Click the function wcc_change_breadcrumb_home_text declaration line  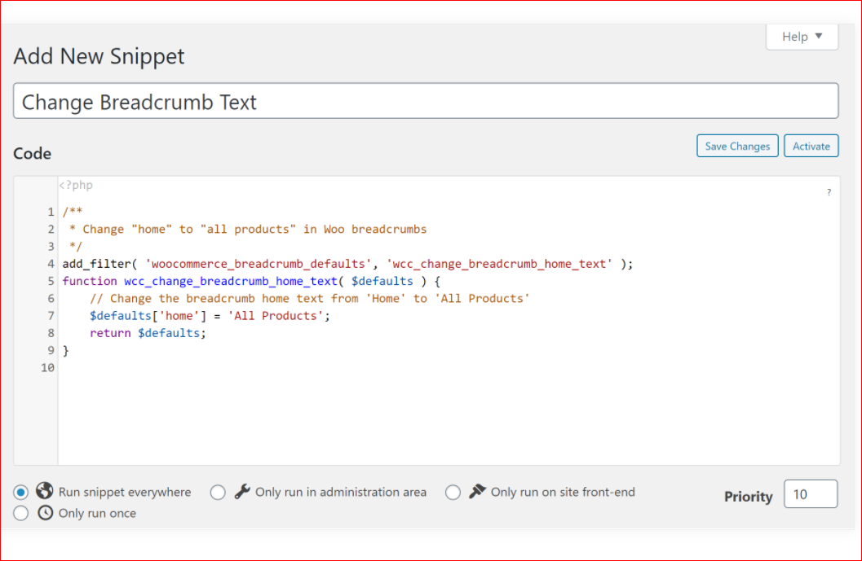point(251,281)
